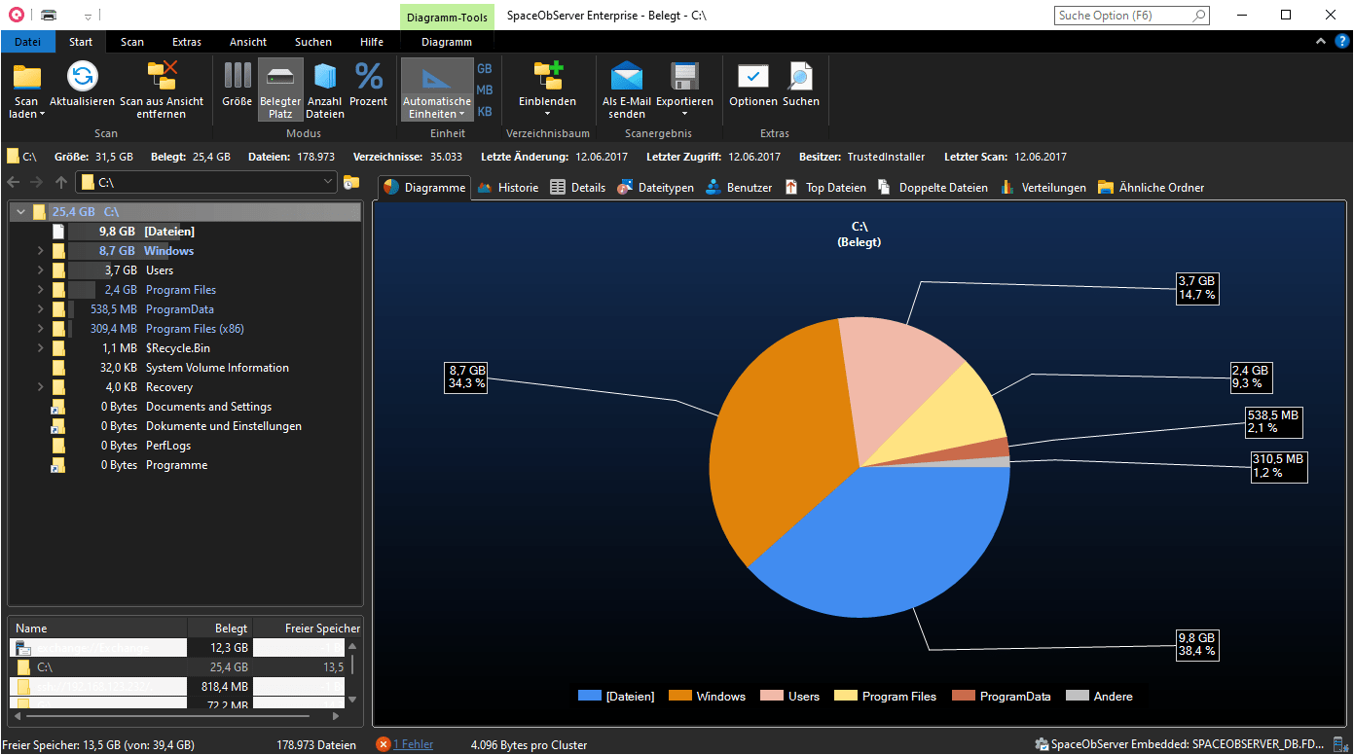Set unit to MB

(x=485, y=90)
